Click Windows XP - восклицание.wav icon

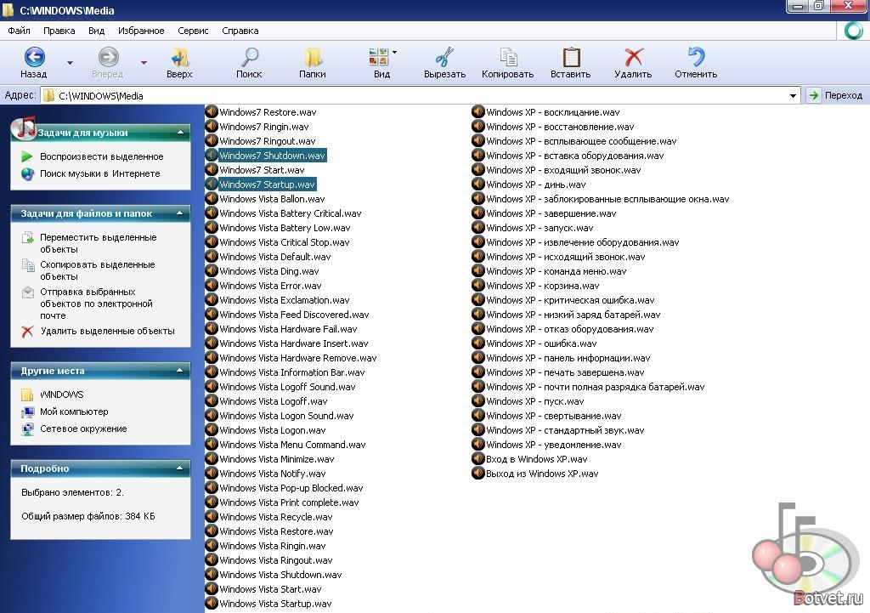point(478,111)
